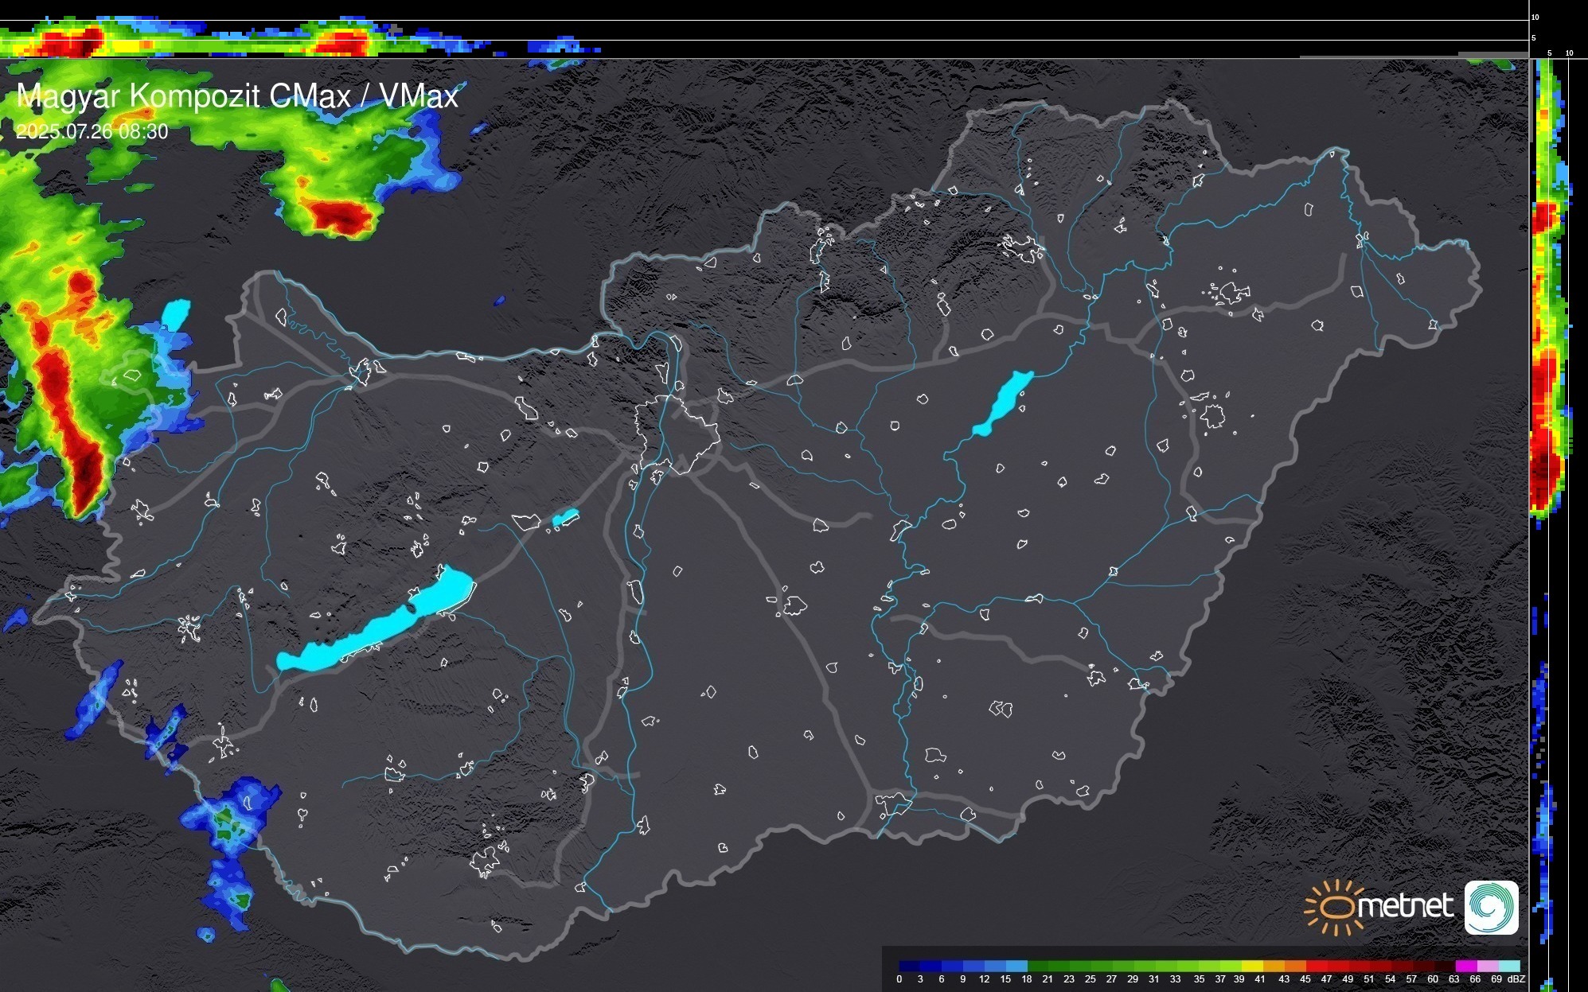Click the red storm core north of the border

pos(341,215)
